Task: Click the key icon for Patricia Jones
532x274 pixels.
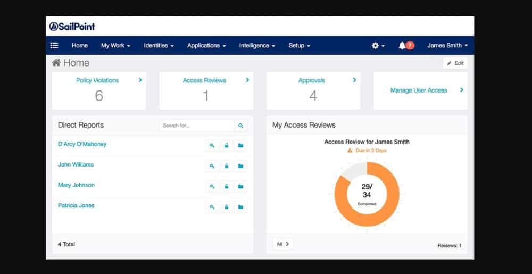Action: click(x=212, y=207)
